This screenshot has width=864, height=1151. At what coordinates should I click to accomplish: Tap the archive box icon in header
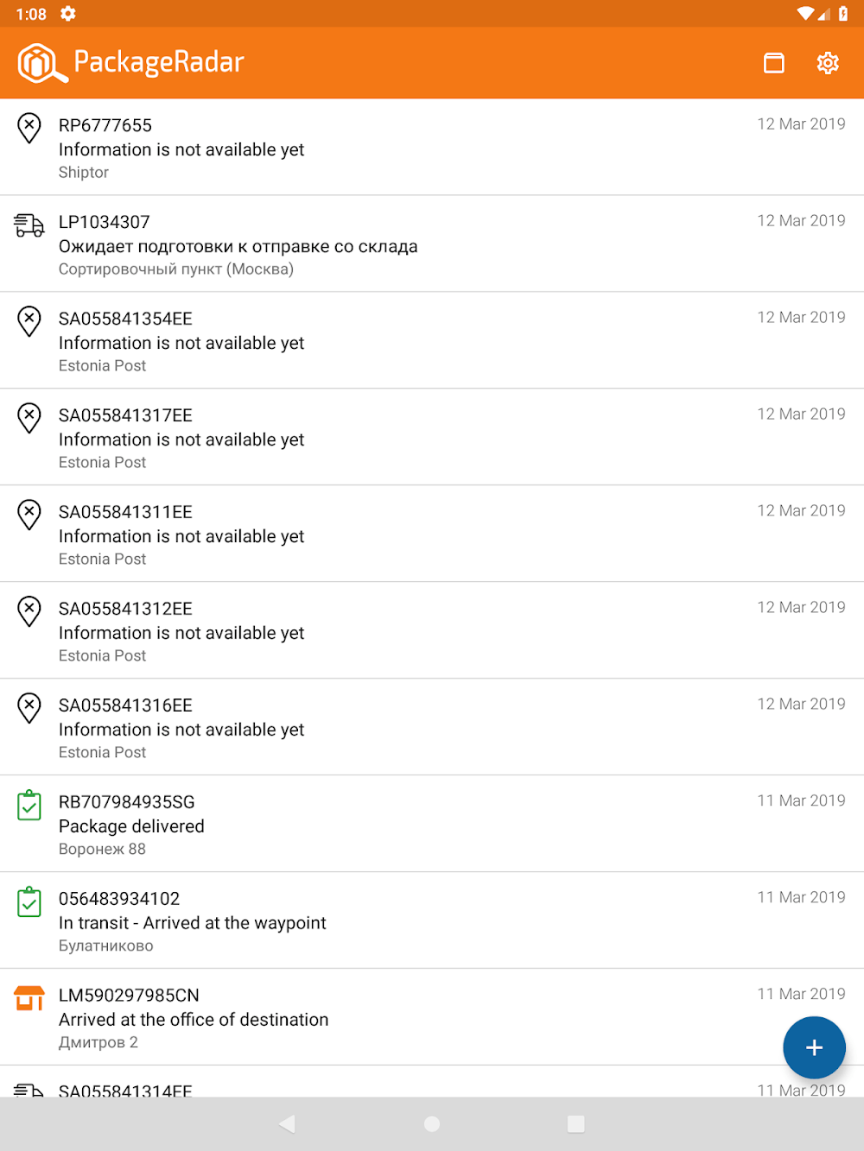(774, 63)
